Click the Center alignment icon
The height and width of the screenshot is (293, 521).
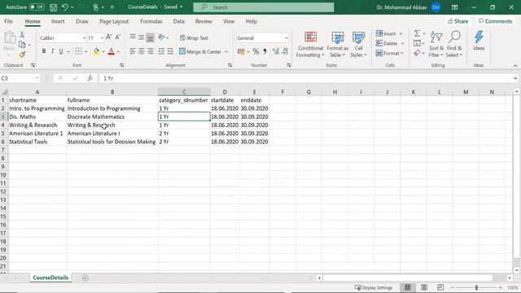click(142, 51)
